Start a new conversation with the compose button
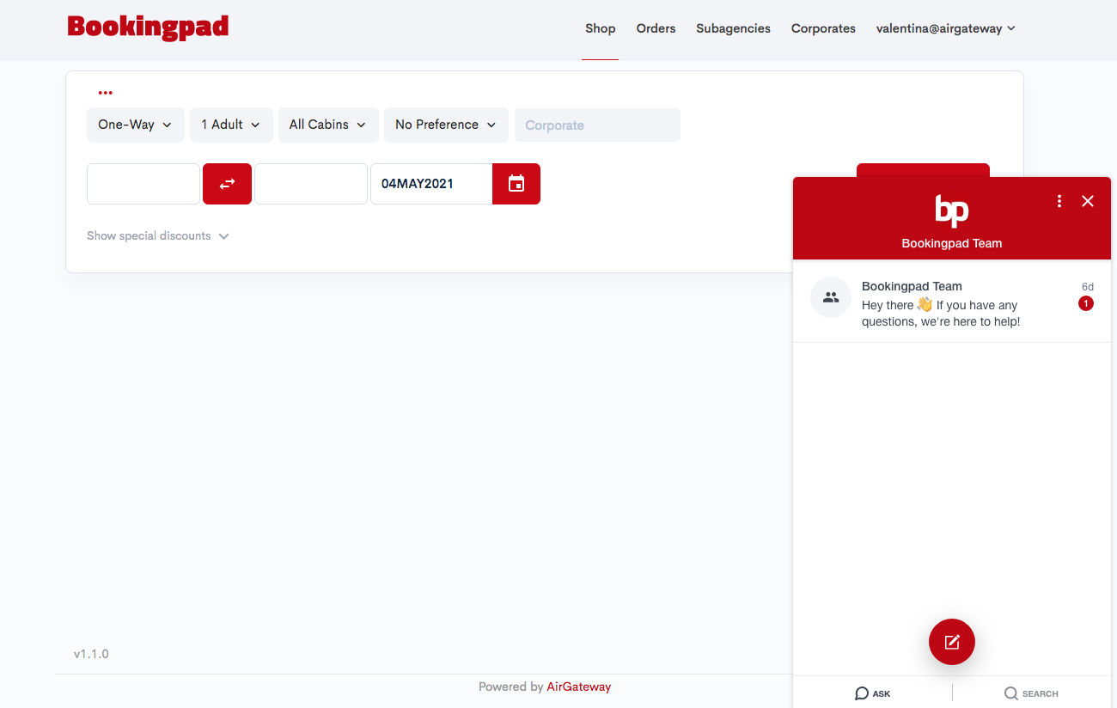1117x708 pixels. tap(952, 642)
